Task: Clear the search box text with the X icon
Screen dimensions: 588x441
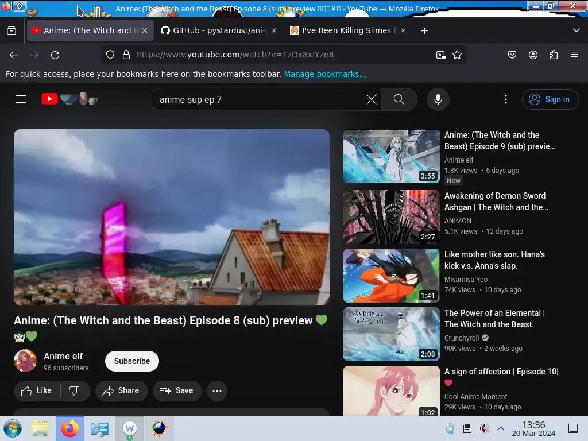Action: pyautogui.click(x=372, y=99)
